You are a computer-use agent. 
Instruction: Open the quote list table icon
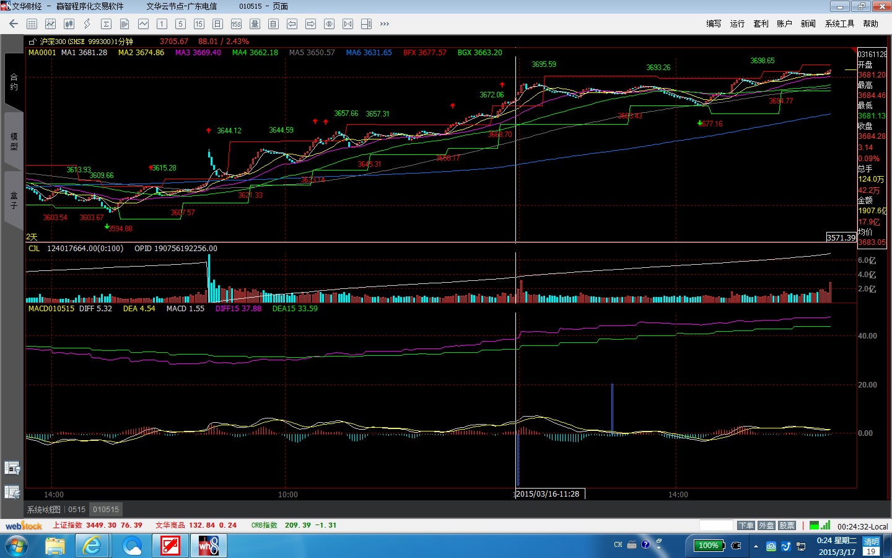click(x=32, y=24)
